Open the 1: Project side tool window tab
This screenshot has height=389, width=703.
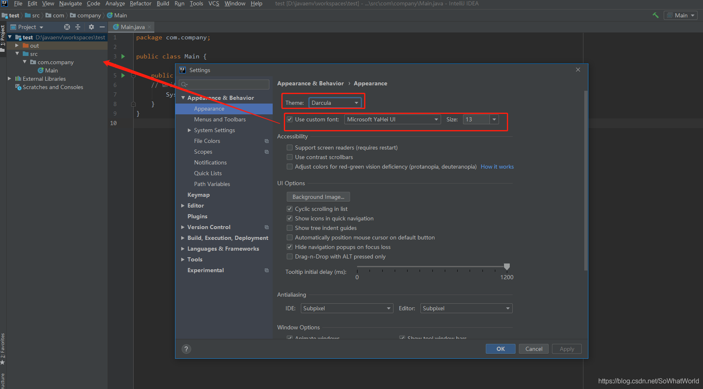3,35
